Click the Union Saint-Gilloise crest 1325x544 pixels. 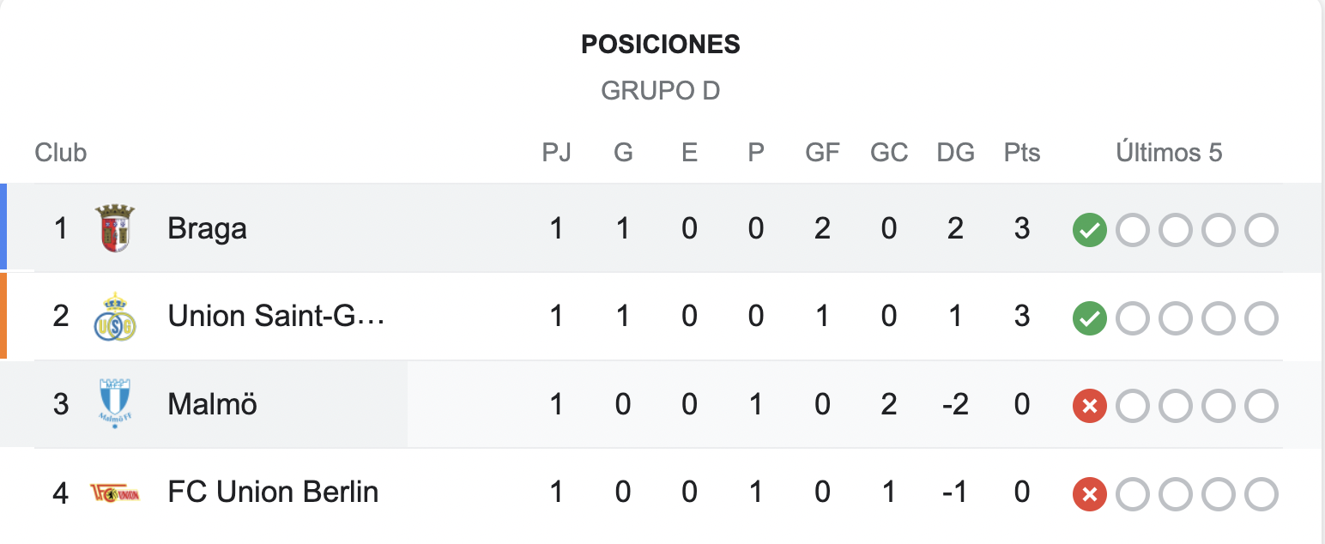click(115, 317)
